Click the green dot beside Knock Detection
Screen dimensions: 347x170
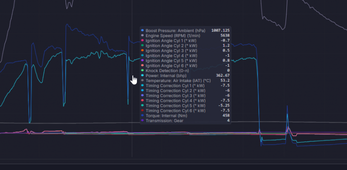click(142, 70)
